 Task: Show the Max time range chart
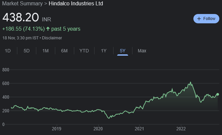[142, 51]
